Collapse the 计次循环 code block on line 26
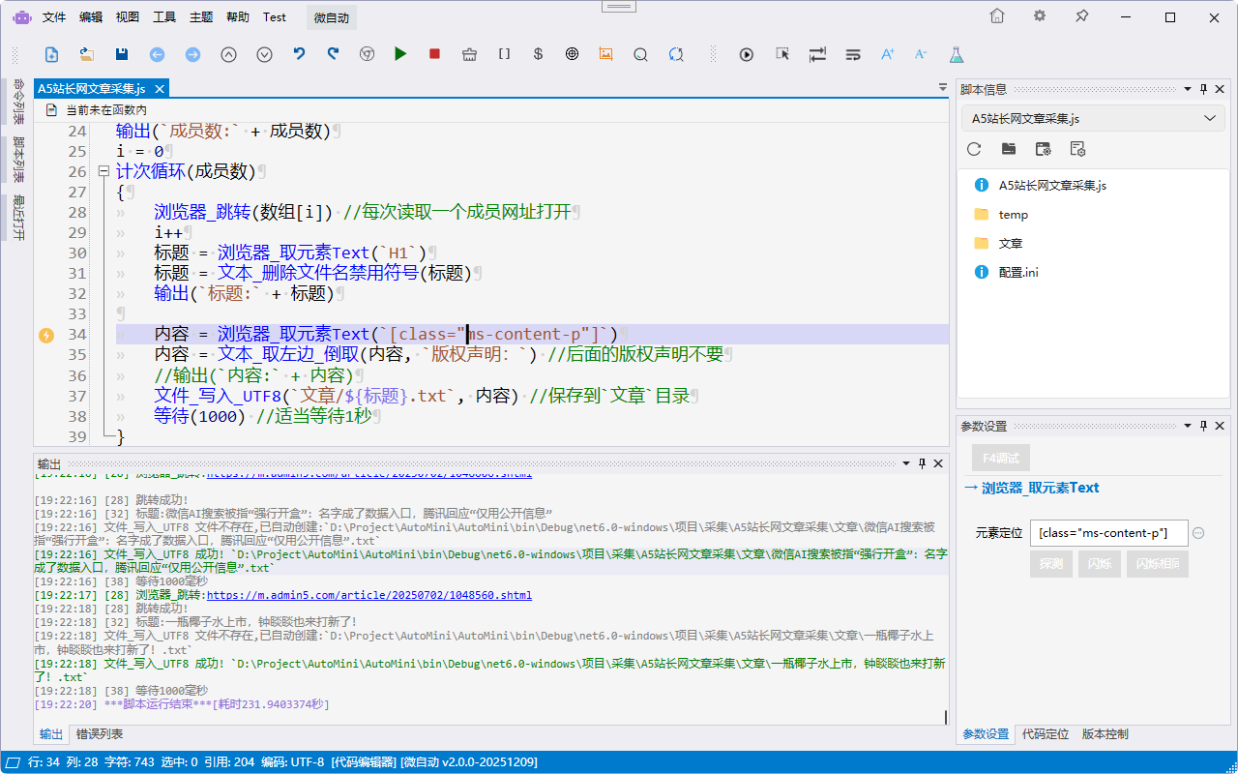This screenshot has width=1238, height=774. [103, 172]
